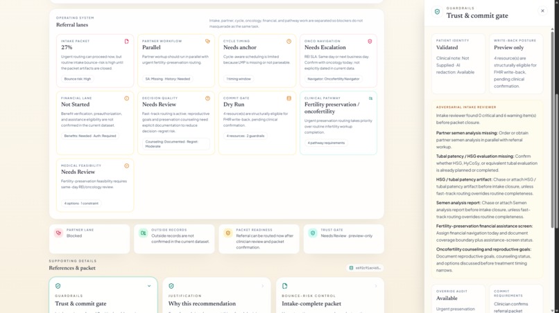Click the Adversarial Intake Reviewer heading
559x313 pixels.
click(x=466, y=107)
